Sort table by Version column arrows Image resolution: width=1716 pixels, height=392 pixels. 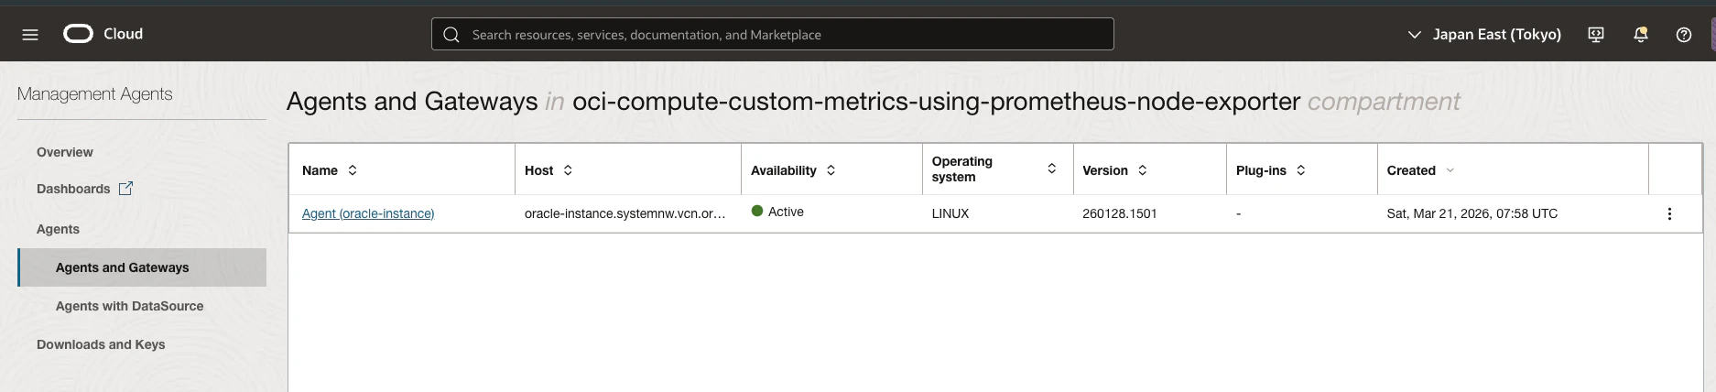coord(1143,170)
